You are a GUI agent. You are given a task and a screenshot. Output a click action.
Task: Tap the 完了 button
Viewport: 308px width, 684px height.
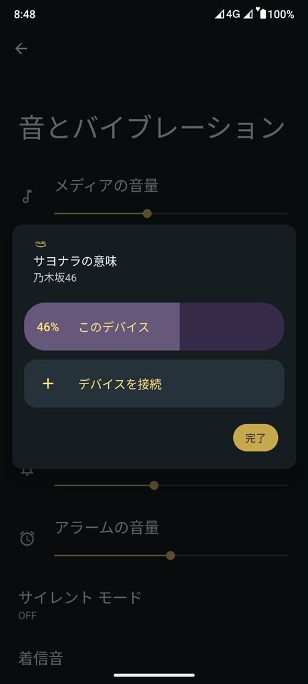pos(256,438)
